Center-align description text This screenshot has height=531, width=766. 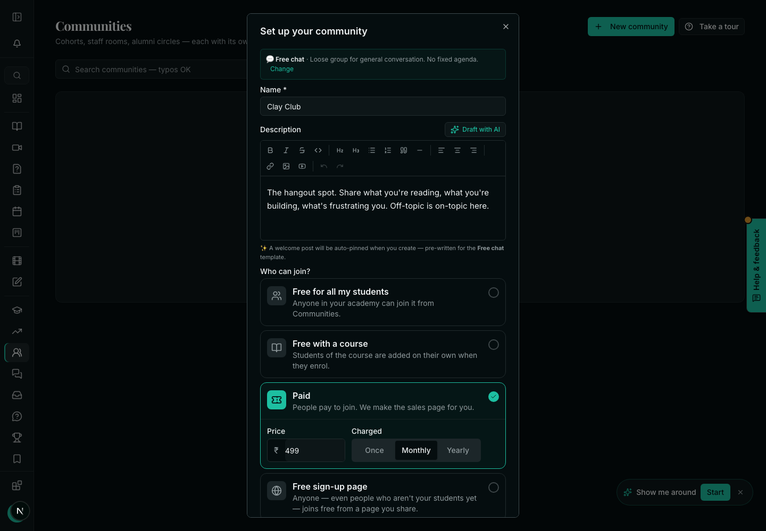[x=457, y=150]
